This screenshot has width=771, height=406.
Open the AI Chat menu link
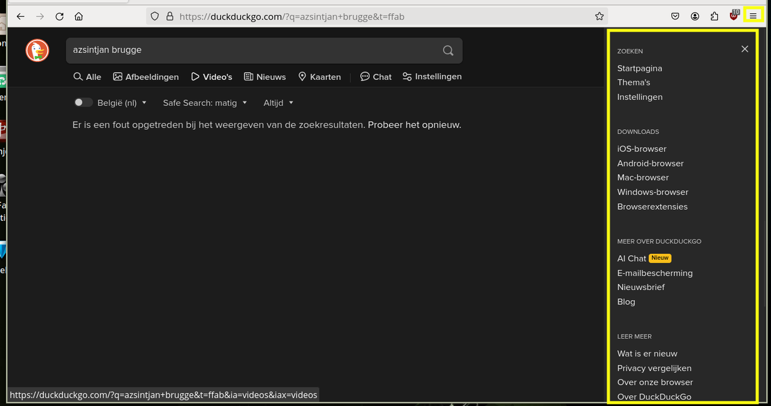[x=632, y=259]
